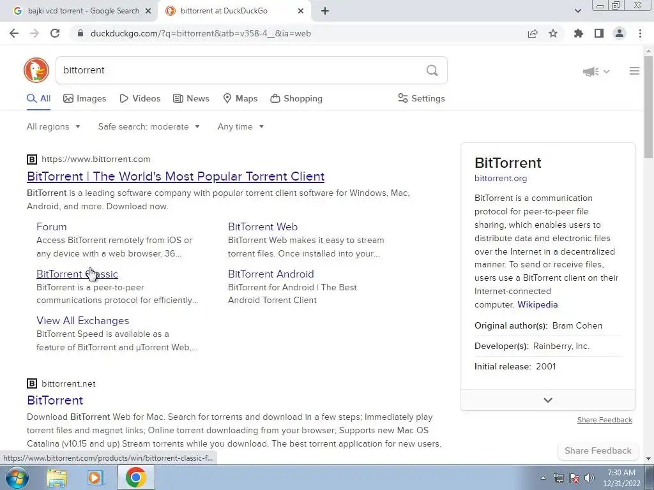The height and width of the screenshot is (490, 654).
Task: Open the bittorrent.net BitTorrent result title
Action: coord(55,401)
